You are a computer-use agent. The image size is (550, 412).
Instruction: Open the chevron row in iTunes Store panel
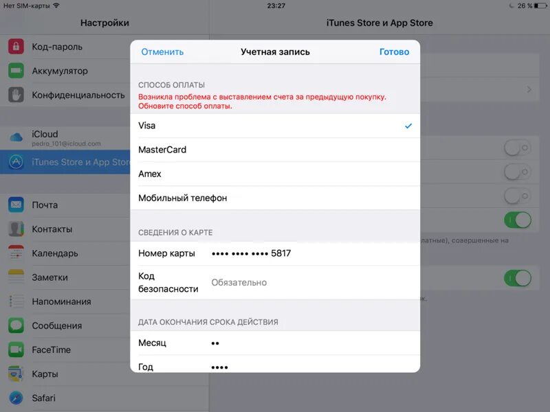[479, 90]
